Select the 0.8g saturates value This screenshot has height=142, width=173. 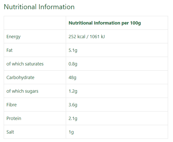pos(73,64)
